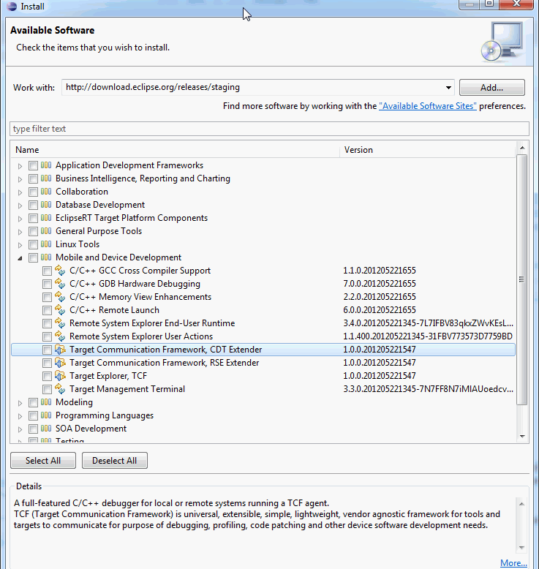The image size is (539, 569).
Task: Click the Target Communication Framework, CDT Extender icon
Action: (60, 350)
